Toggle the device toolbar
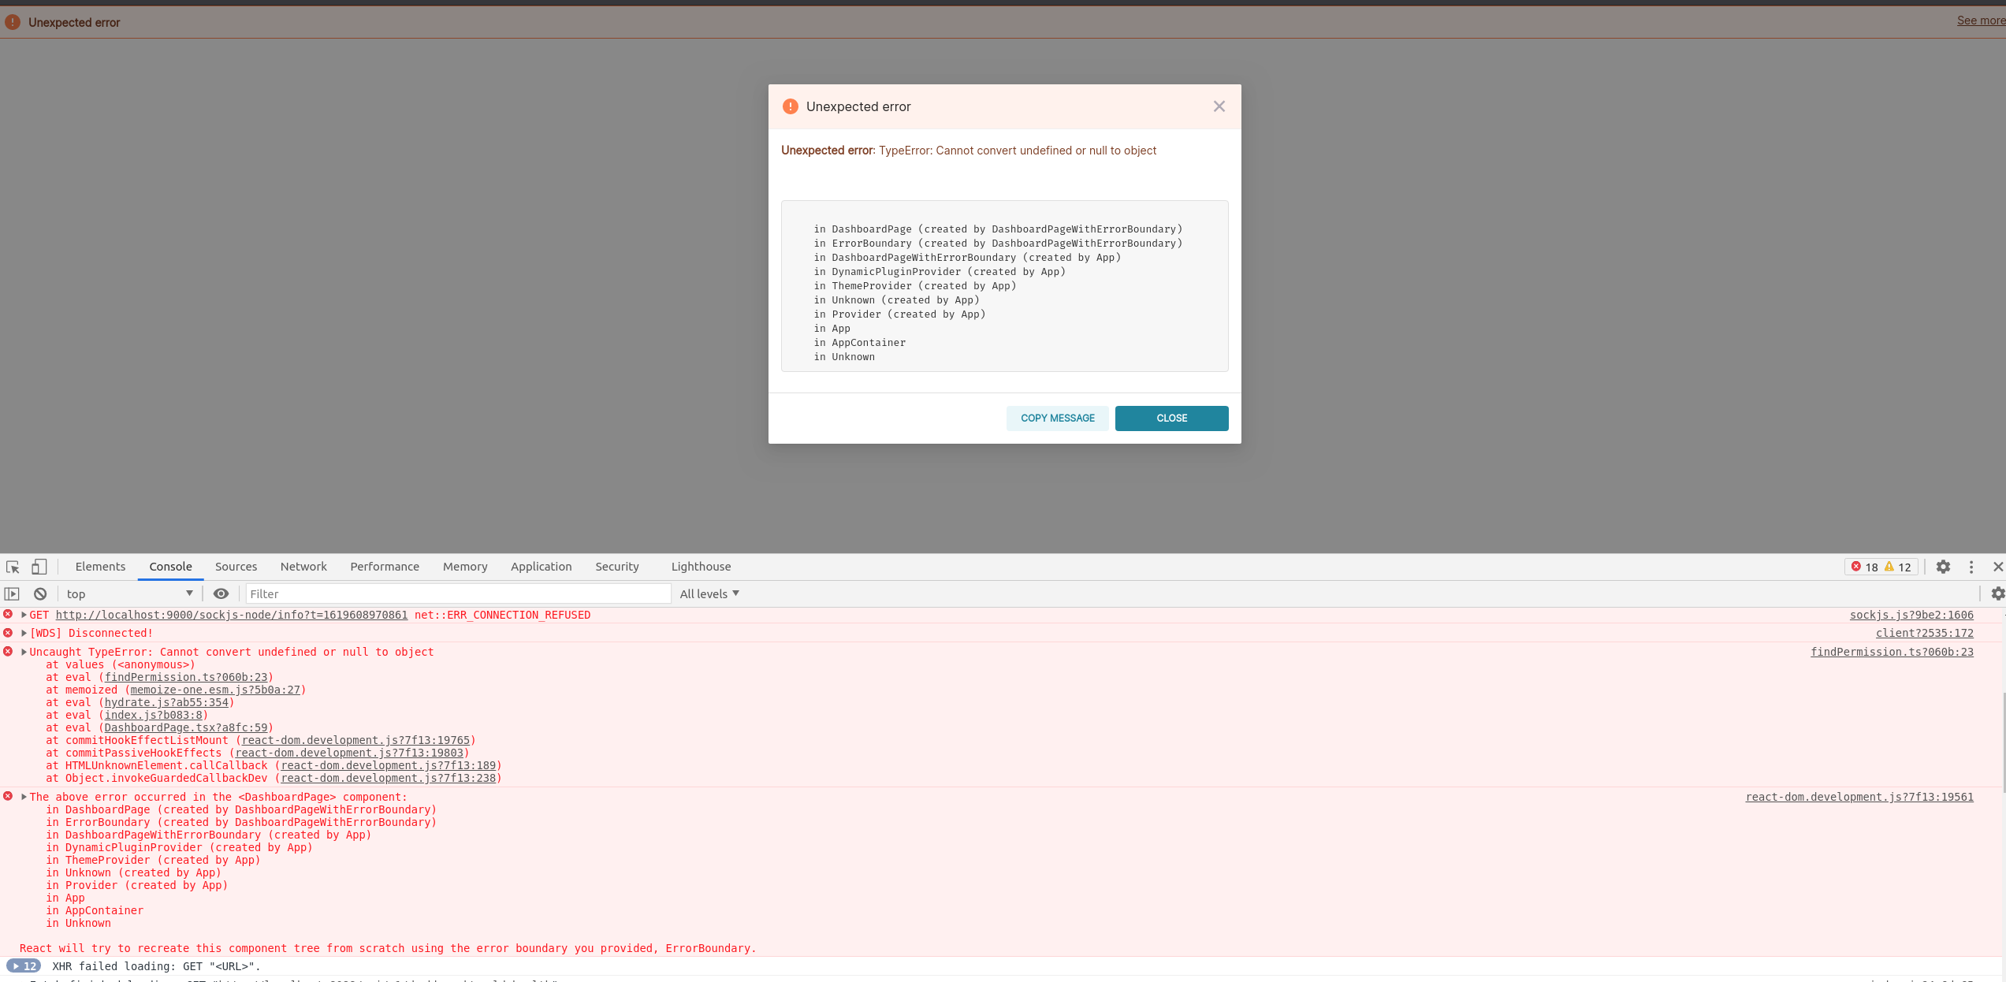 point(39,567)
